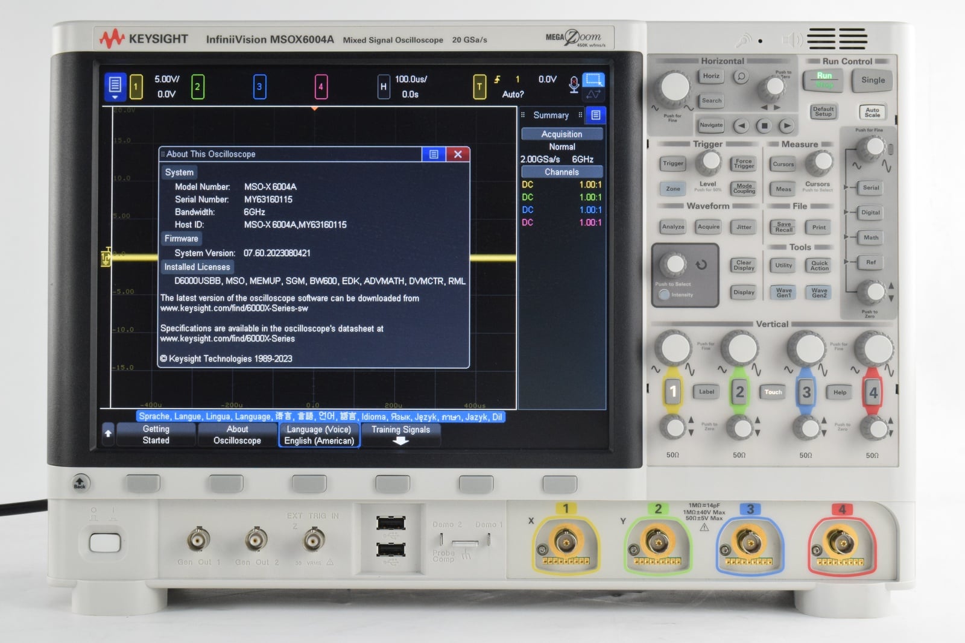Open the main menu icon at screen top-left
The width and height of the screenshot is (965, 643).
pyautogui.click(x=115, y=87)
